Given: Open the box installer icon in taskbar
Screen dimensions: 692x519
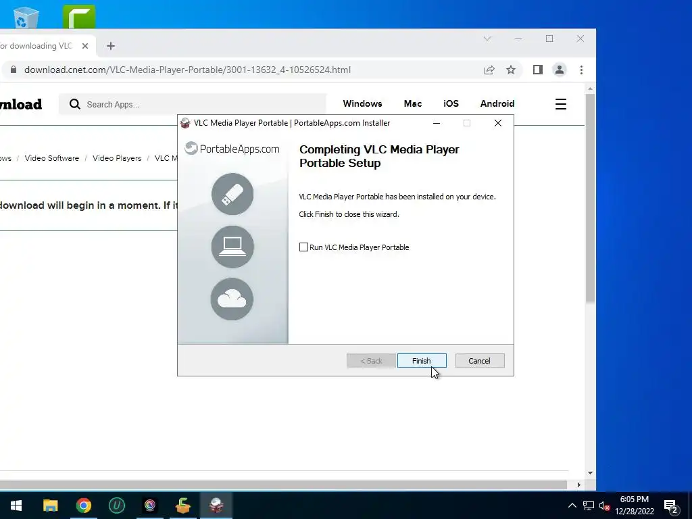Looking at the screenshot, I should click(x=183, y=505).
